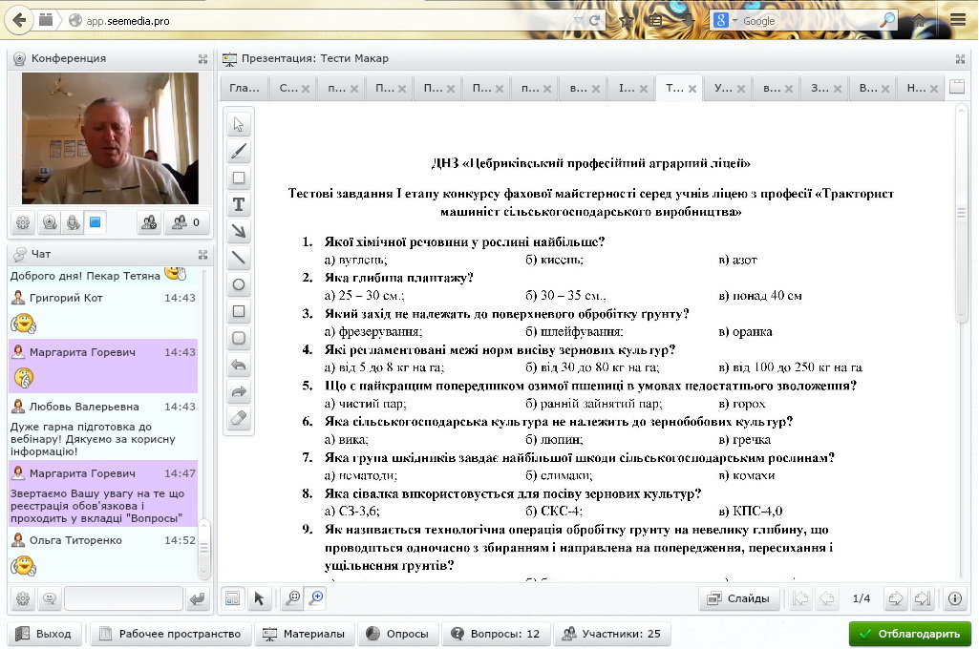Select the Text tool

[239, 204]
